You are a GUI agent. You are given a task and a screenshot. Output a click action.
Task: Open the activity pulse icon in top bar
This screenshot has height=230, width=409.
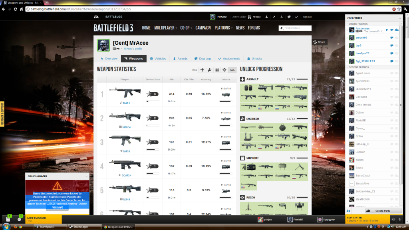tap(282, 17)
